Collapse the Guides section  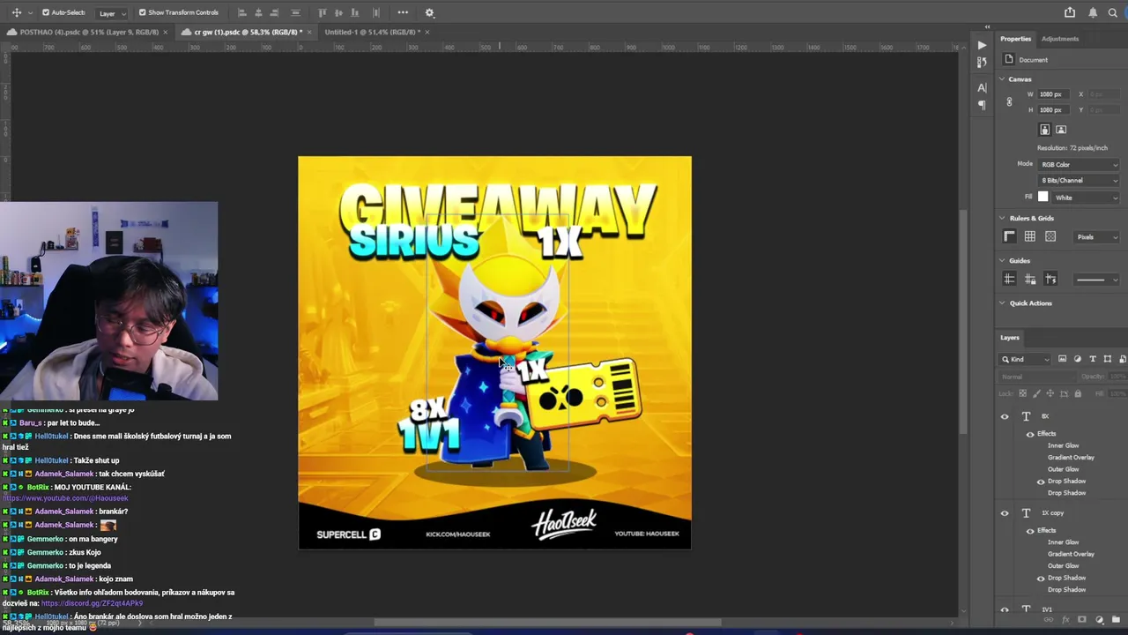tap(1002, 260)
